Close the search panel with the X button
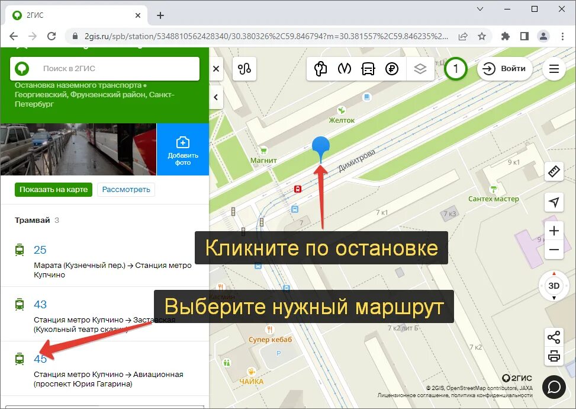Screen dimensions: 576x409 pyautogui.click(x=216, y=68)
